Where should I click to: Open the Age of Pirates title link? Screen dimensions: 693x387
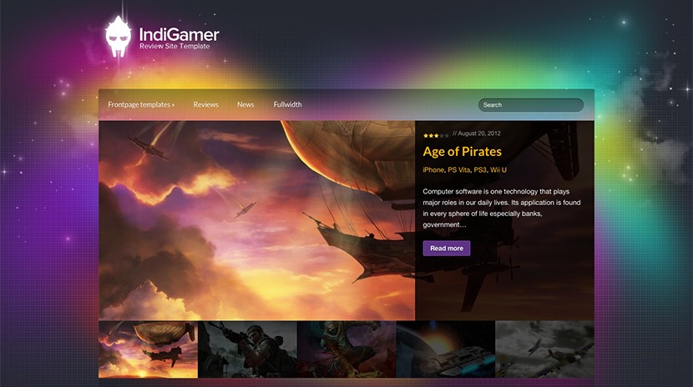(463, 152)
